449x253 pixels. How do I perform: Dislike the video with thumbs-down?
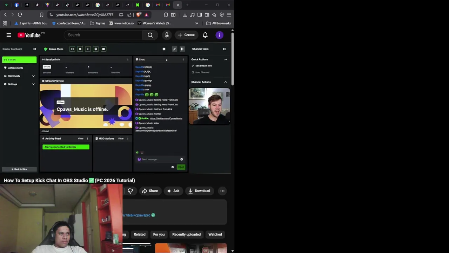pos(130,191)
